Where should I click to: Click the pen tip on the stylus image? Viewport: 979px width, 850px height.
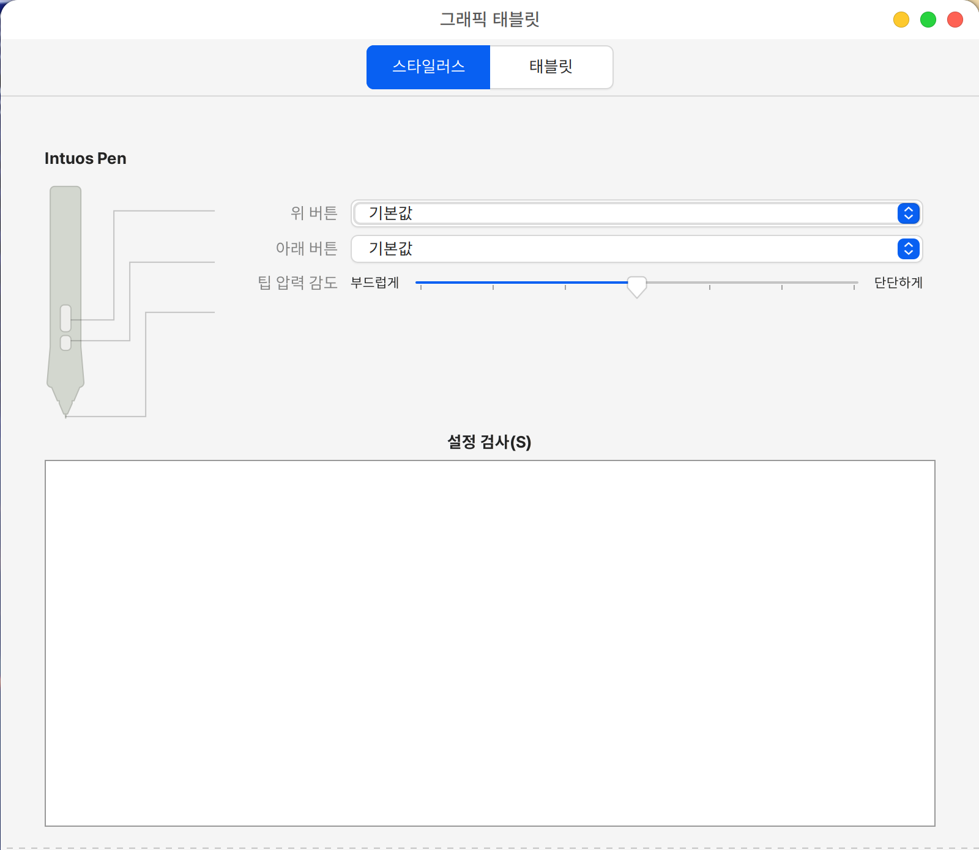click(65, 408)
